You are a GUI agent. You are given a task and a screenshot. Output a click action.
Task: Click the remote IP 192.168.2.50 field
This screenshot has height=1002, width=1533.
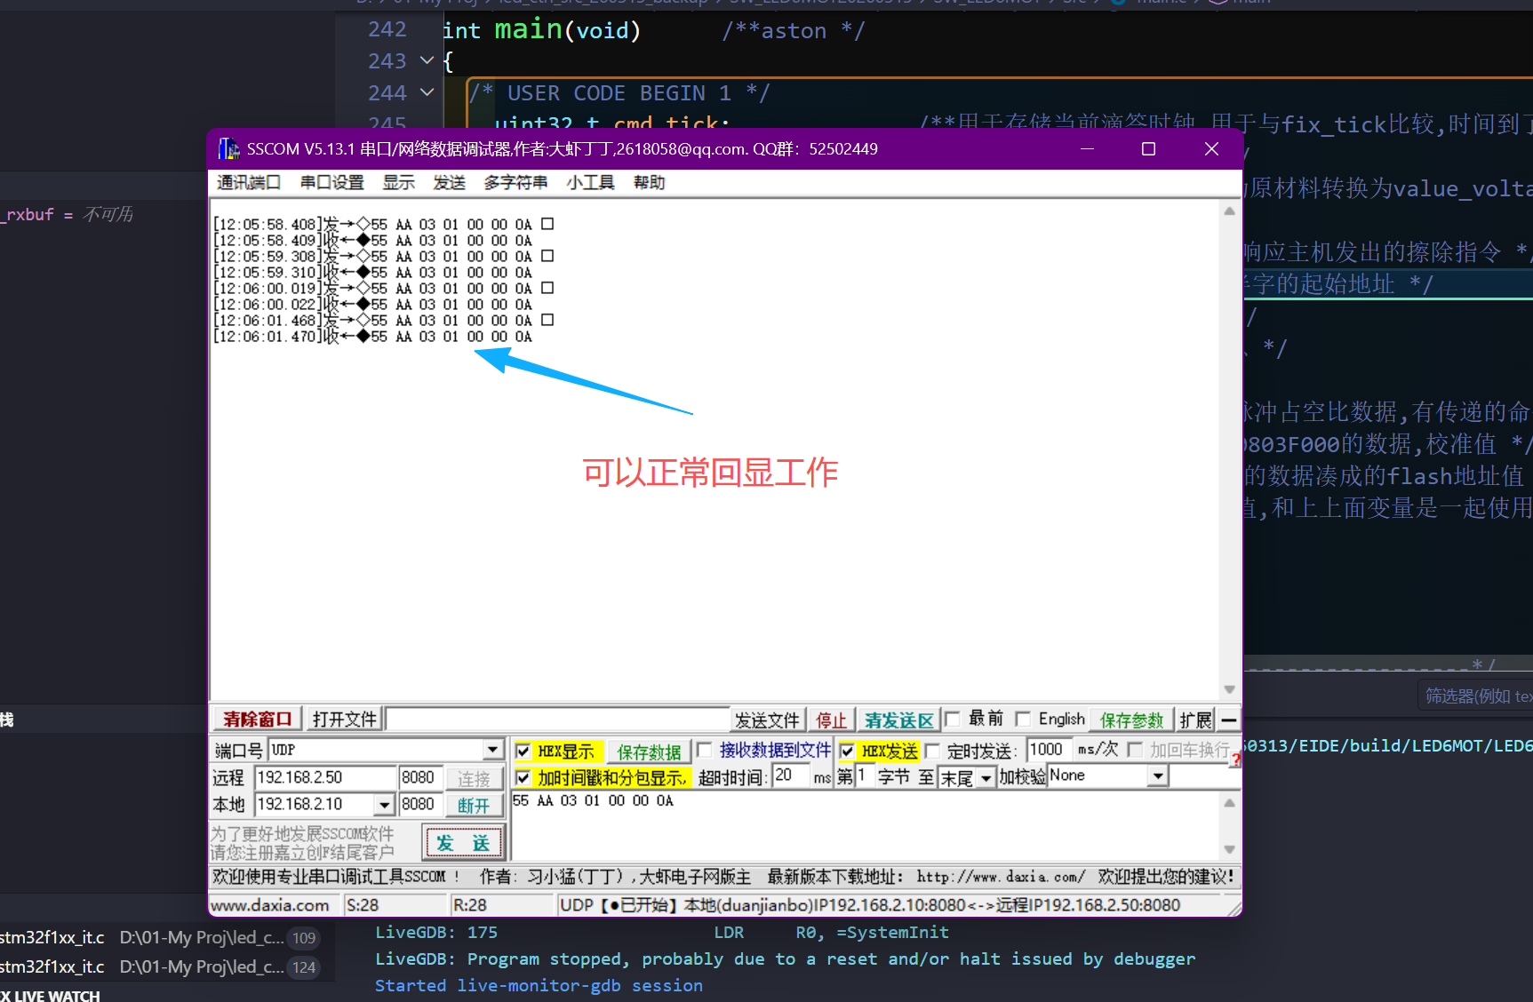(x=325, y=777)
